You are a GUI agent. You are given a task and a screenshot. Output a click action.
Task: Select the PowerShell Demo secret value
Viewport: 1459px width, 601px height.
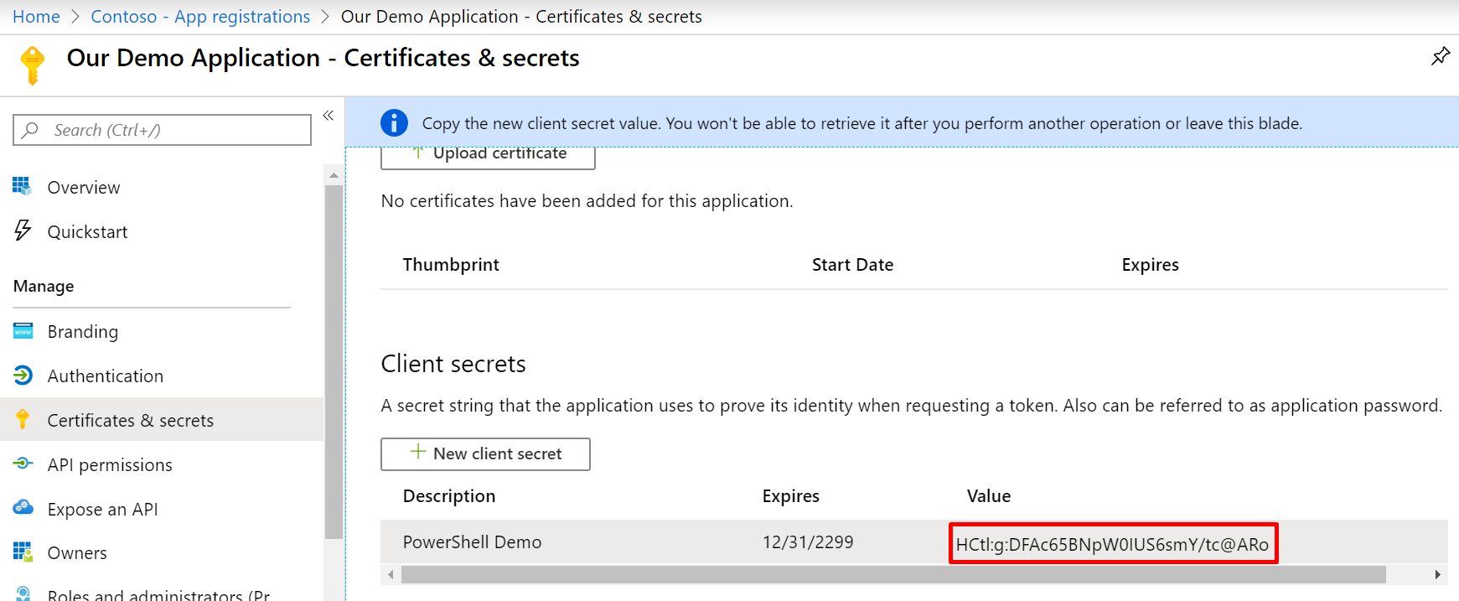(x=1112, y=544)
